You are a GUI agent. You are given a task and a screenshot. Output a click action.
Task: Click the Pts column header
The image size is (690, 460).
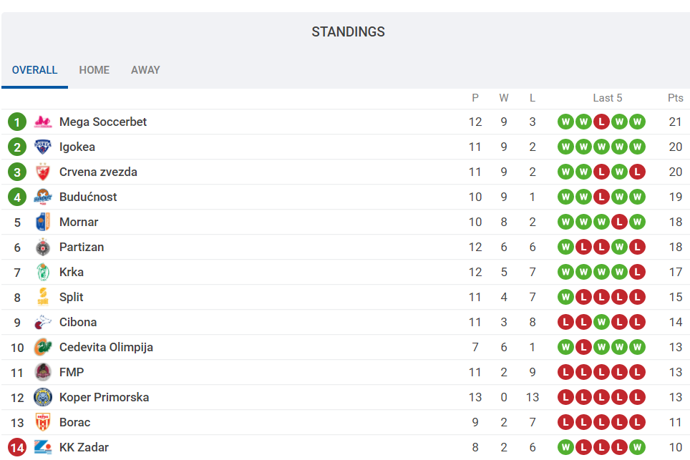[675, 98]
